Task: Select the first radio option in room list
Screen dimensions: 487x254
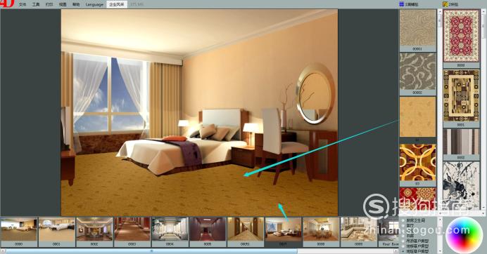Action: tap(403, 220)
